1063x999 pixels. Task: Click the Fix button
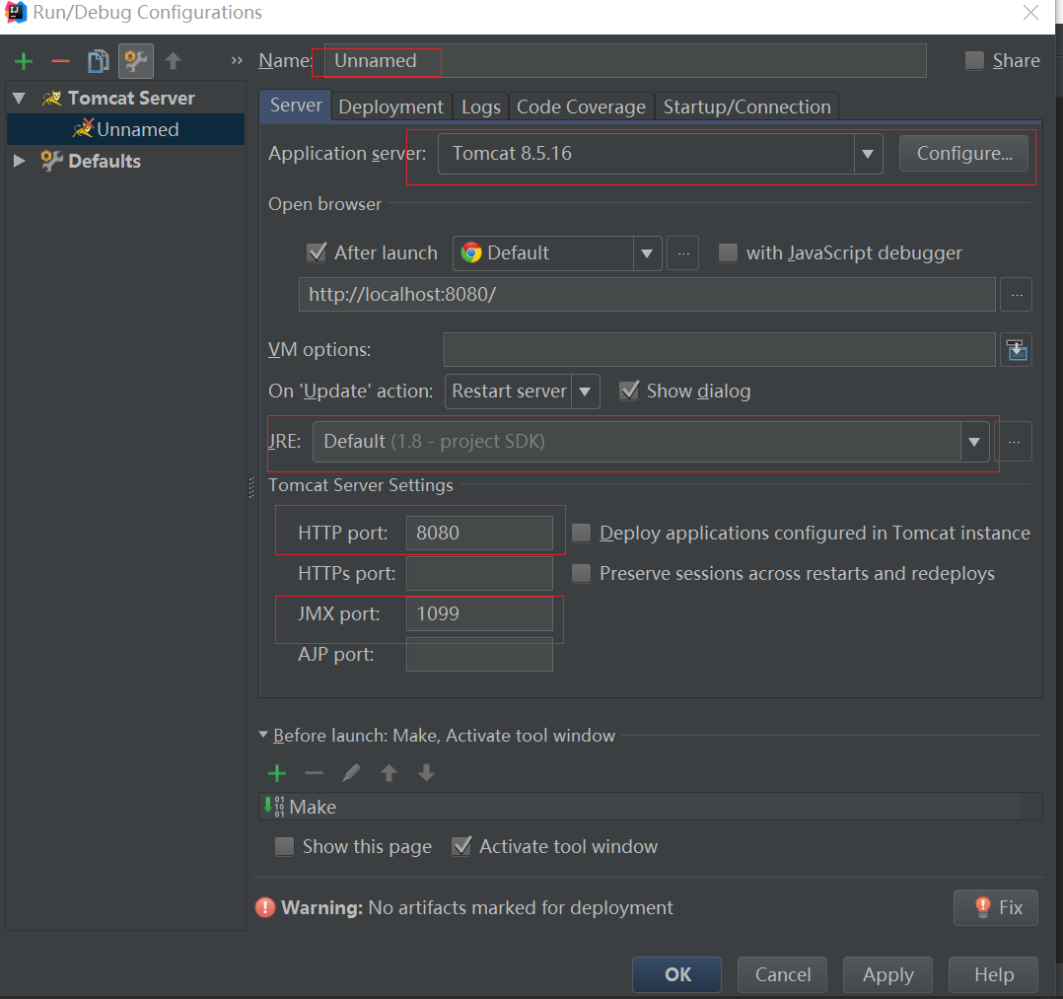pos(996,907)
